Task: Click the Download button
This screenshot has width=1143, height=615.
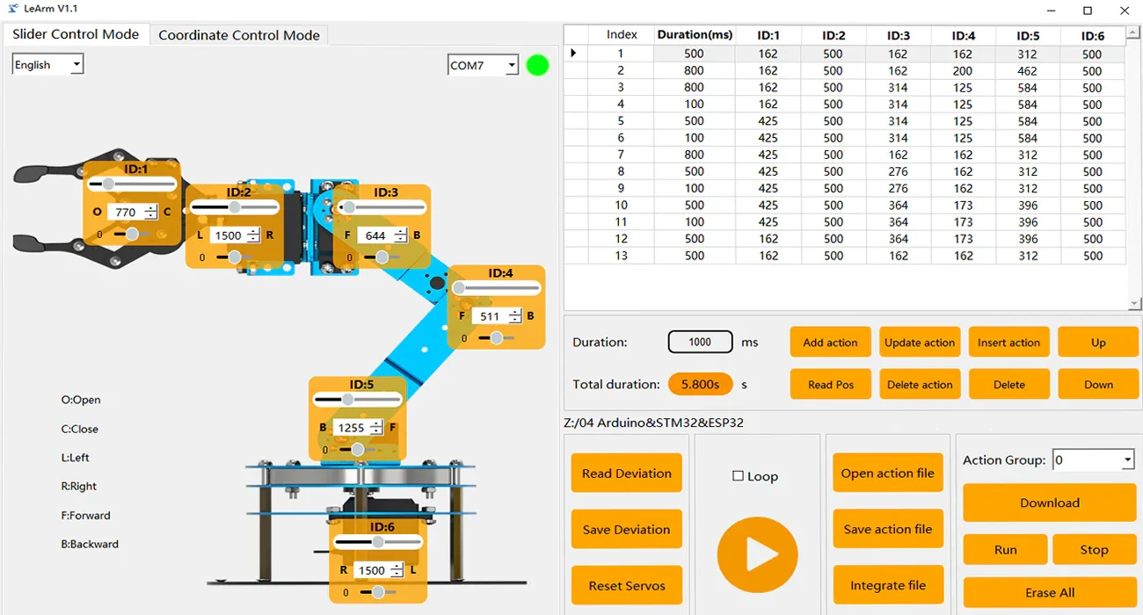Action: pos(1049,503)
